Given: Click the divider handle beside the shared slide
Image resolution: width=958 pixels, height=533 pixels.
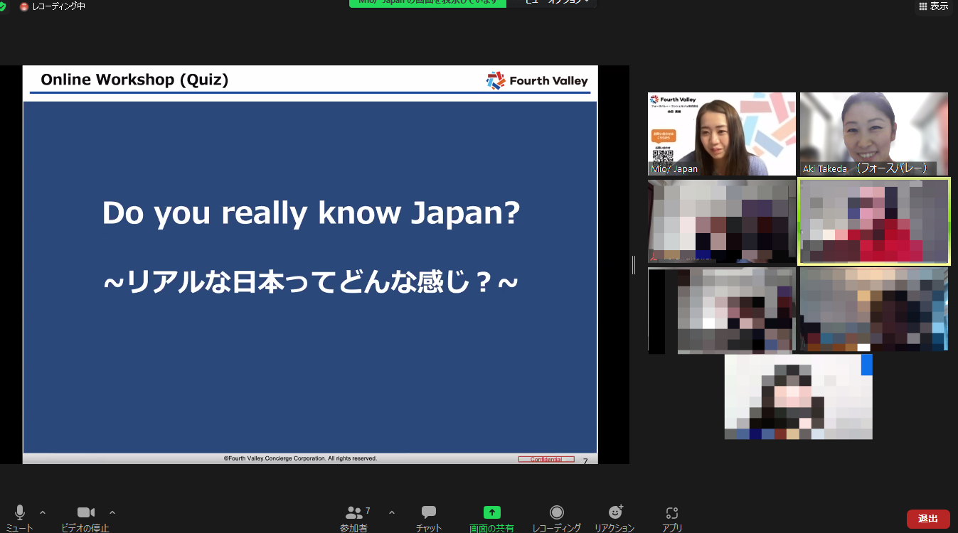Looking at the screenshot, I should [633, 265].
